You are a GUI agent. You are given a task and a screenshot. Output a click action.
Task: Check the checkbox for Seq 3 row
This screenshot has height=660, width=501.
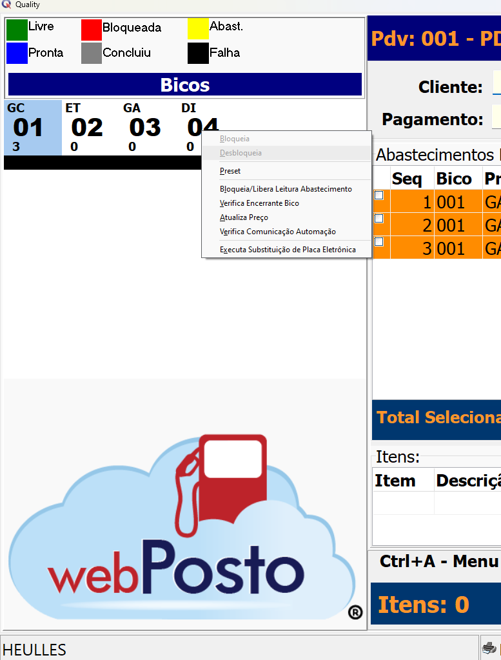click(379, 241)
